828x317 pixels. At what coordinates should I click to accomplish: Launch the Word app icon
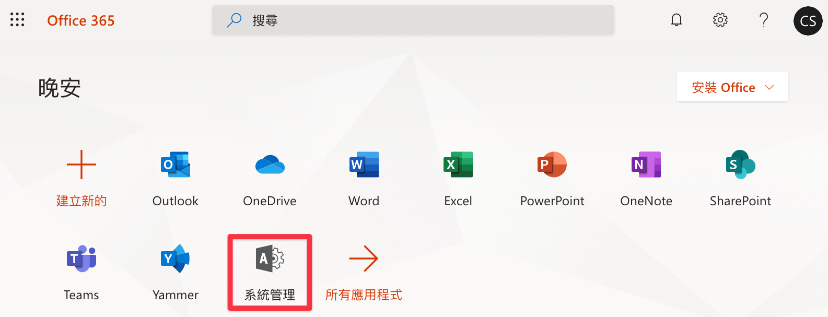pyautogui.click(x=364, y=165)
